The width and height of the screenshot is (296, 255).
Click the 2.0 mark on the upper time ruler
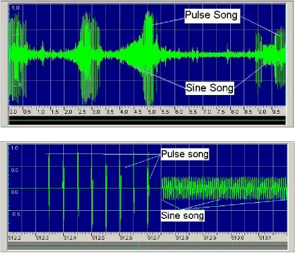(68, 112)
